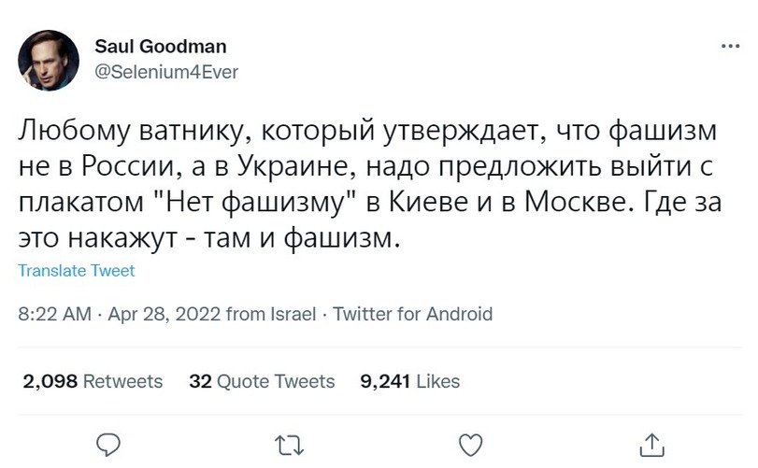This screenshot has height=468, width=758.
Task: Click the Apr 28, 2022 date
Action: [x=165, y=315]
